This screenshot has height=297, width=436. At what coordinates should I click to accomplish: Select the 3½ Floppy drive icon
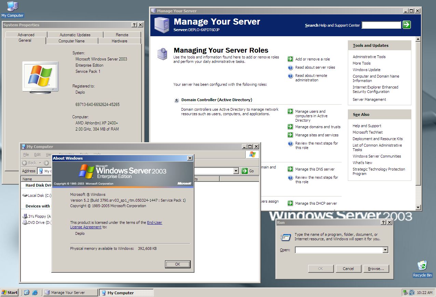[x=25, y=216]
